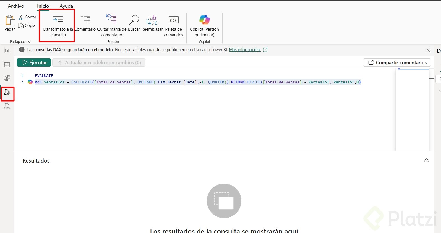This screenshot has width=441, height=233.
Task: Click the EVALUATE keyword on line 1
Action: pos(44,76)
